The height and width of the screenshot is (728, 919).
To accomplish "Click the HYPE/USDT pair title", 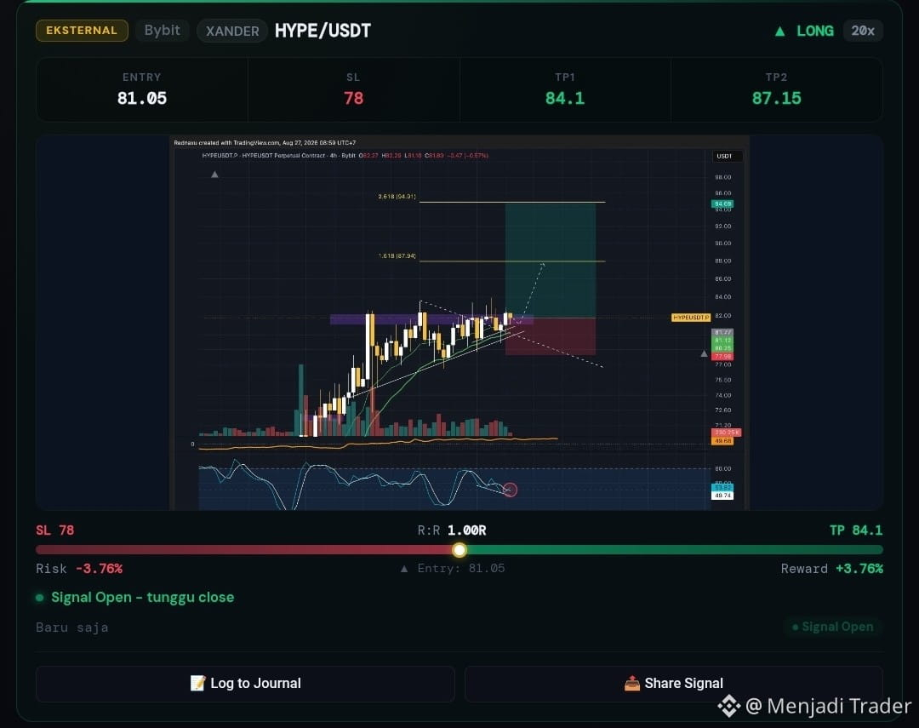I will coord(323,32).
